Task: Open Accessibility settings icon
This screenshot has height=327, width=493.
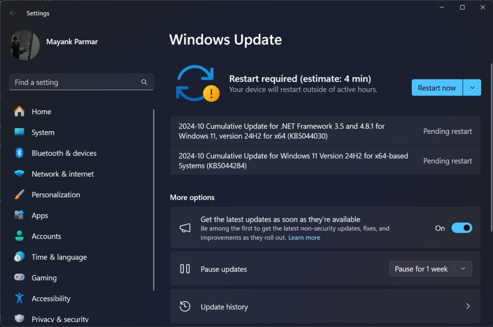Action: coord(20,298)
